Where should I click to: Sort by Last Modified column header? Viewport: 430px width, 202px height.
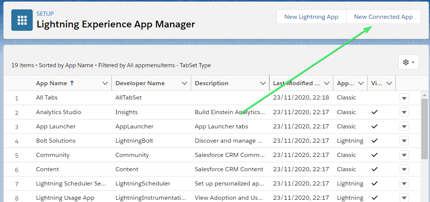[296, 83]
